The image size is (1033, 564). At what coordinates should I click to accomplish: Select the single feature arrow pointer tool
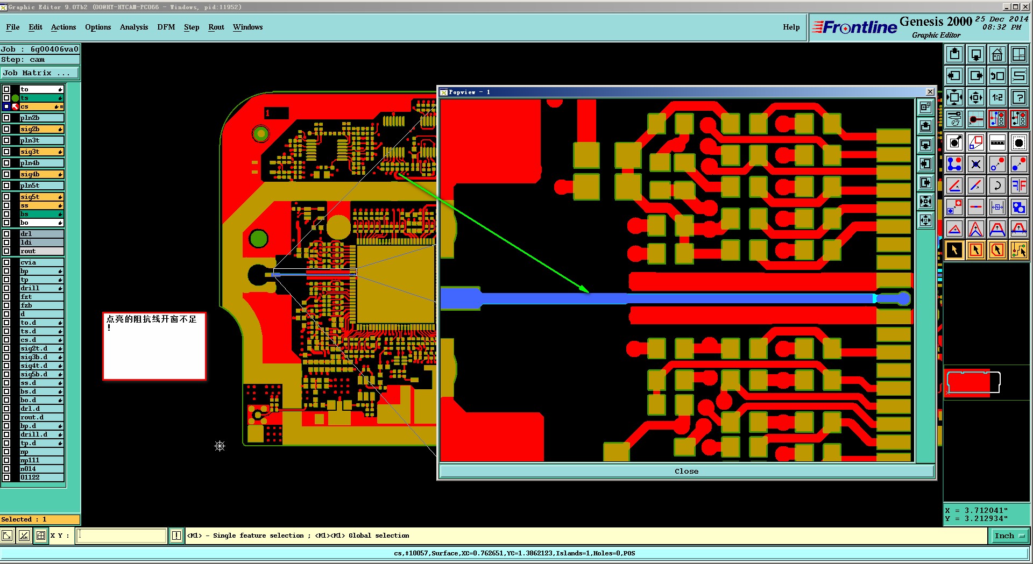[954, 250]
